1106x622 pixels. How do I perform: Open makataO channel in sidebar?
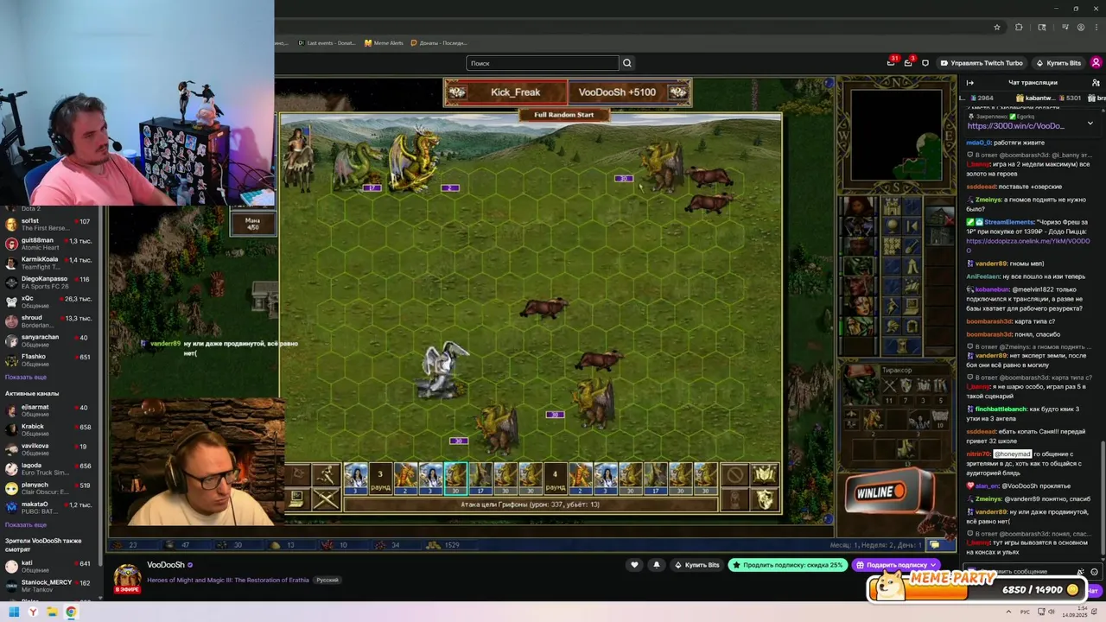pos(51,507)
